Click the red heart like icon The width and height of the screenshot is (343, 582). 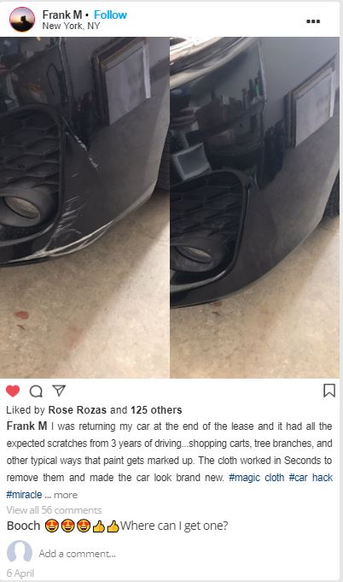pos(13,391)
